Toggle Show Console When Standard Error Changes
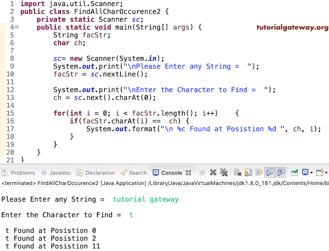 coord(281,172)
